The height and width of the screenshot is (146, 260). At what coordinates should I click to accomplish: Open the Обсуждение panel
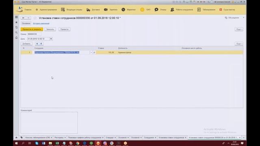pos(232,18)
